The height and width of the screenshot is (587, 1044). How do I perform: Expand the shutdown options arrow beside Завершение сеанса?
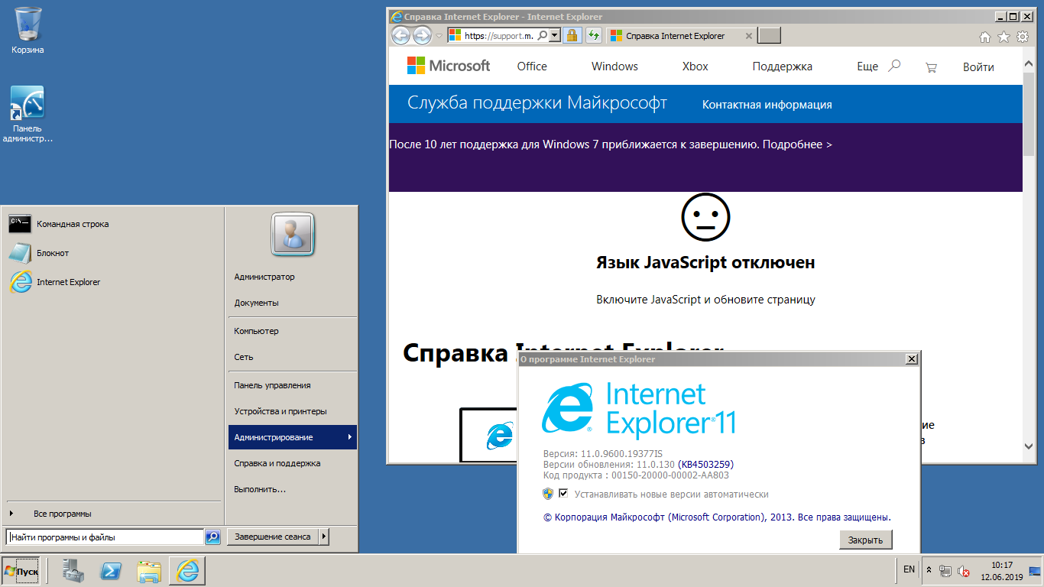tap(324, 537)
